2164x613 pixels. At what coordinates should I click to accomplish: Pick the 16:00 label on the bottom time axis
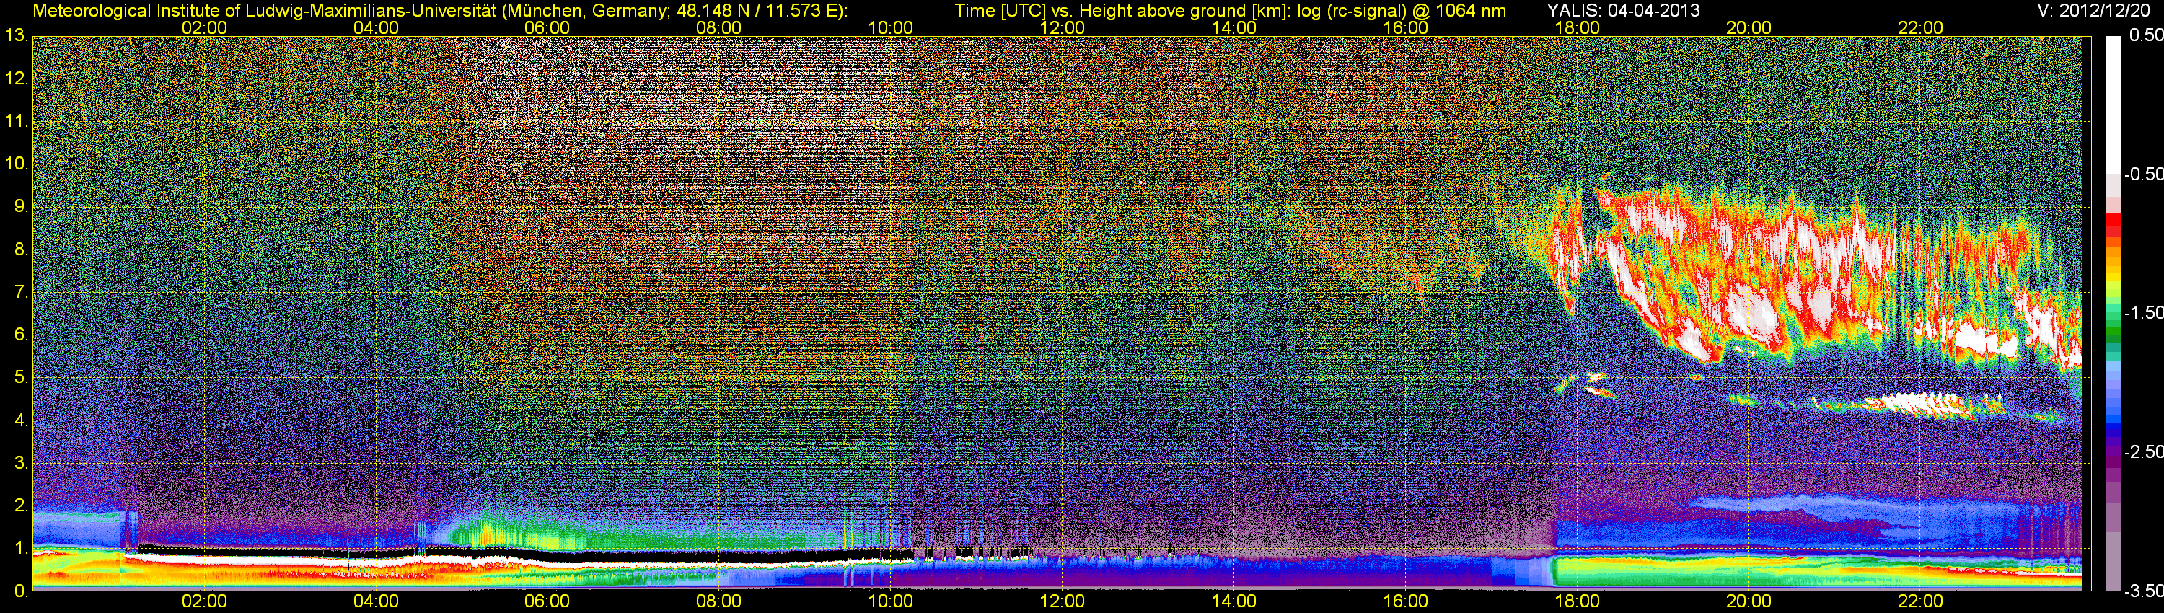click(x=1405, y=601)
